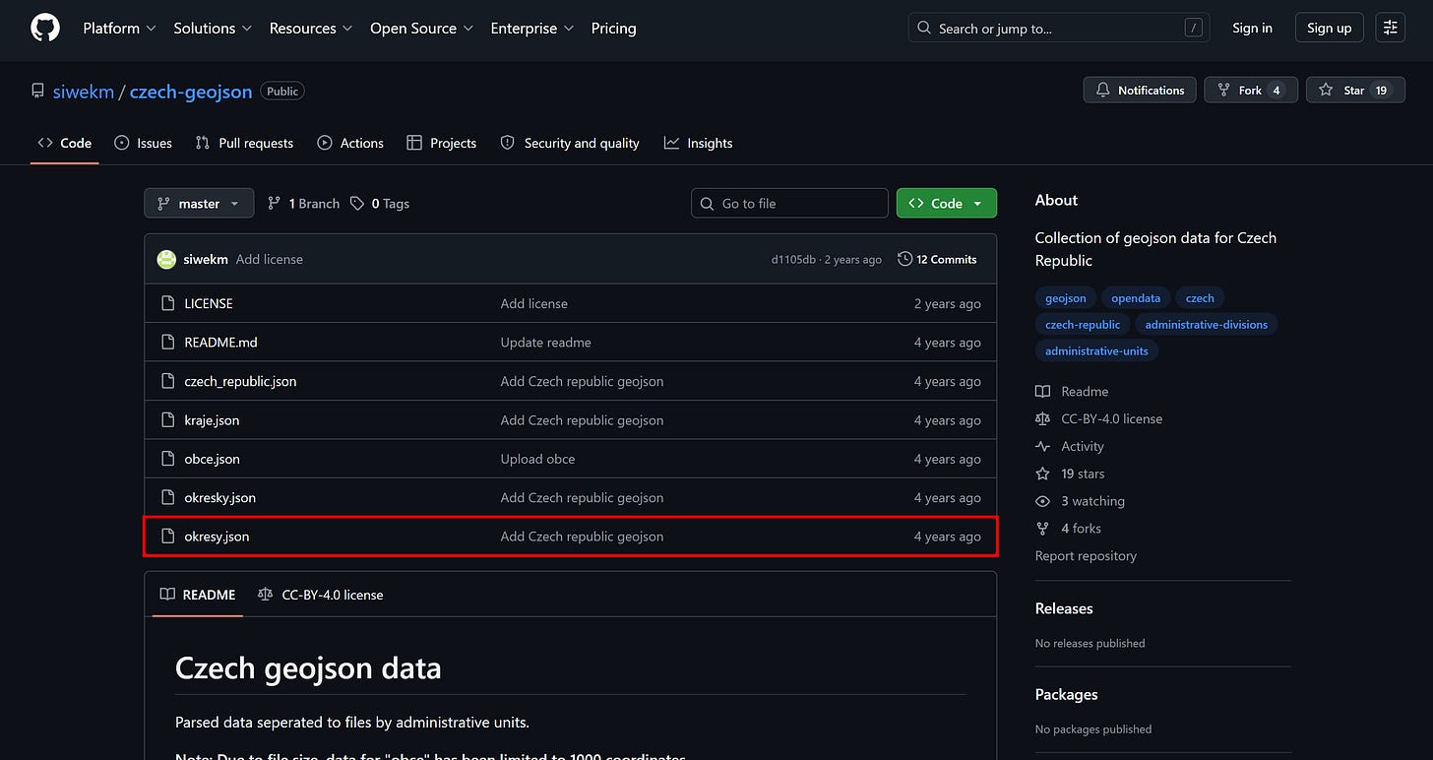Click the LICENSE file icon
This screenshot has width=1433, height=760.
[167, 303]
